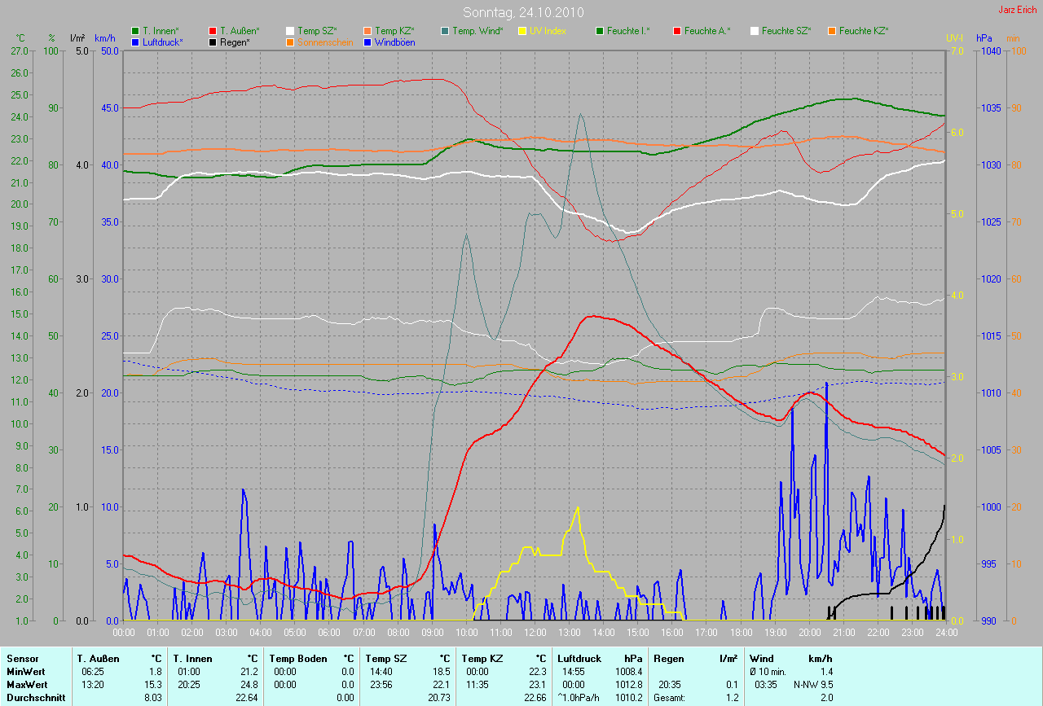The image size is (1043, 706).
Task: Click the 'hPa' axis unit label at top right
Action: tap(984, 38)
